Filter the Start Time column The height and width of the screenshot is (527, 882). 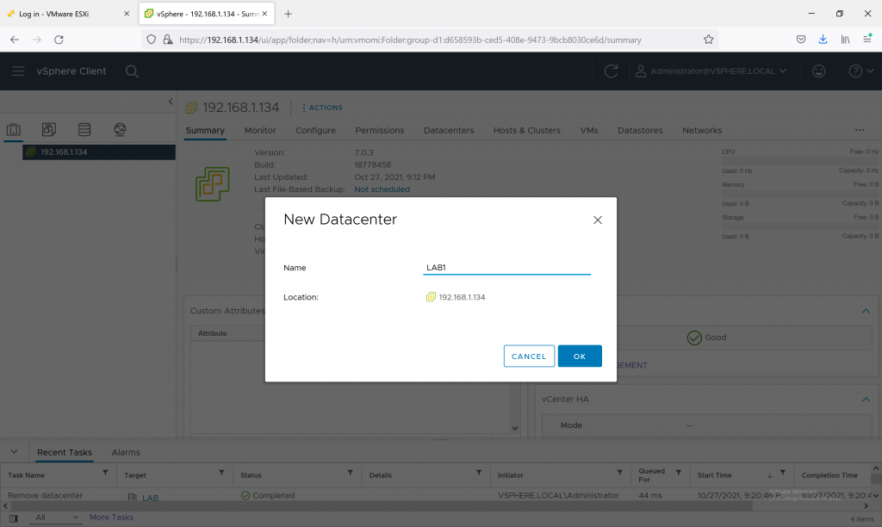click(x=782, y=473)
